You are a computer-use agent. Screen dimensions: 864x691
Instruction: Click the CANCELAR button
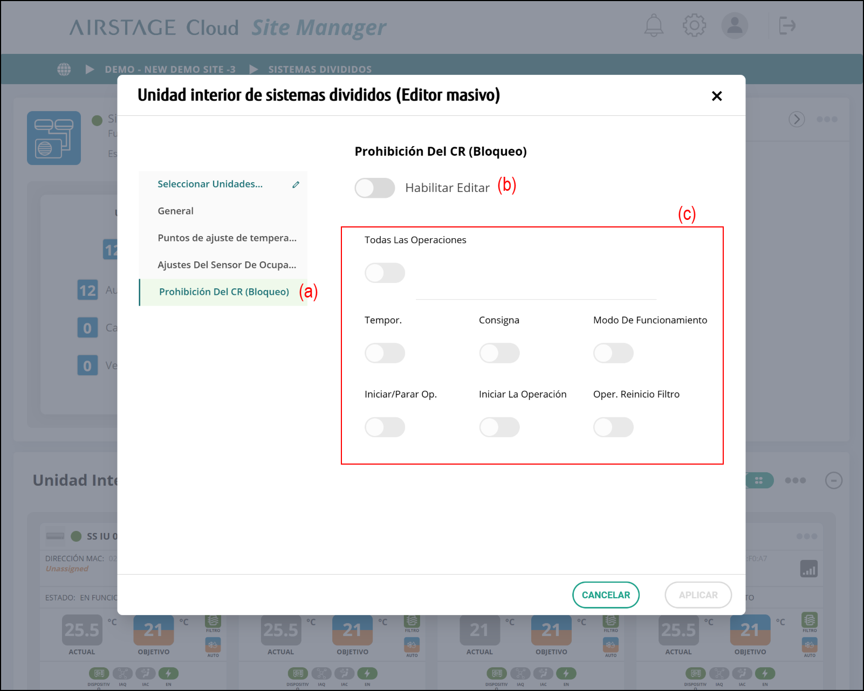click(x=606, y=595)
